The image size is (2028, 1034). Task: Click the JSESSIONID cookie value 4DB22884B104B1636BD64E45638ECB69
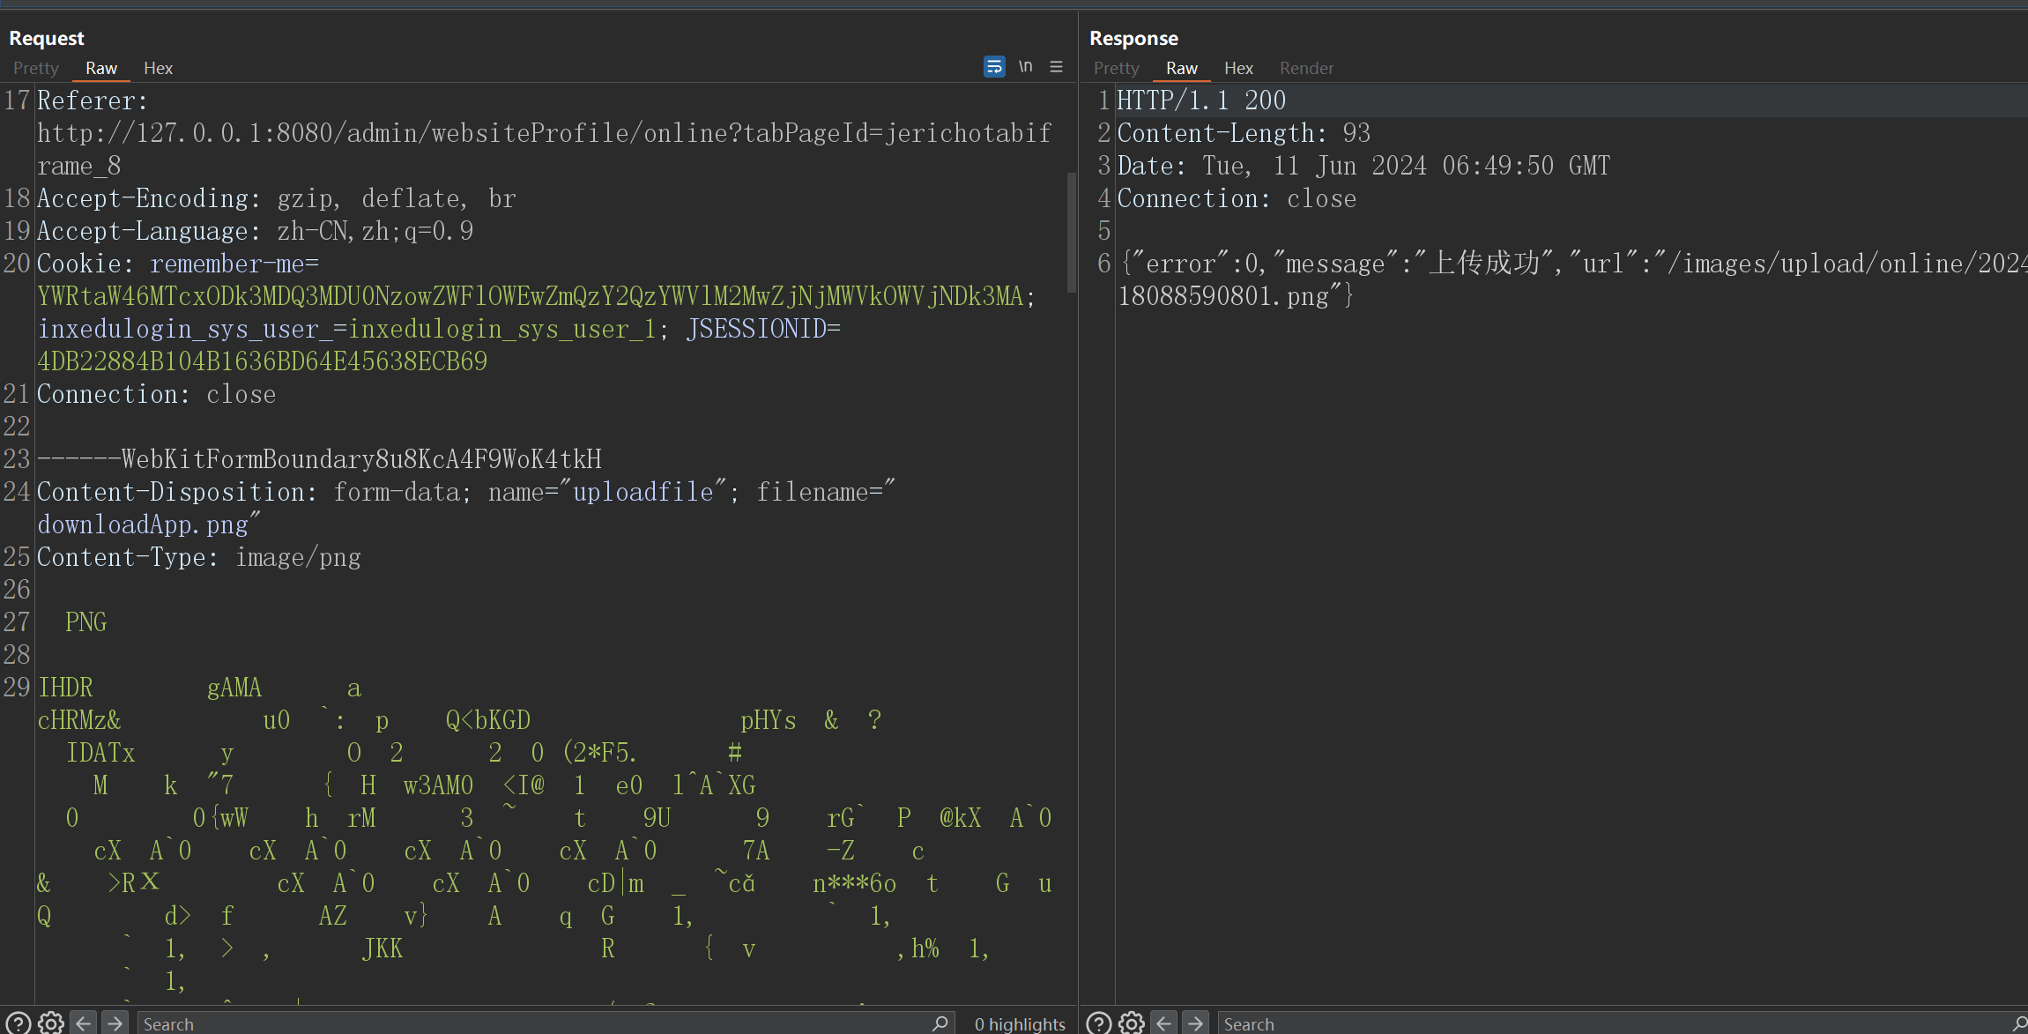[x=263, y=361]
